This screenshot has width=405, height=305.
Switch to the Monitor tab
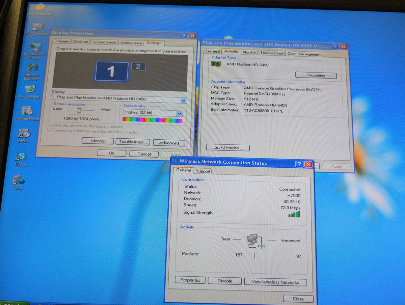coord(249,52)
